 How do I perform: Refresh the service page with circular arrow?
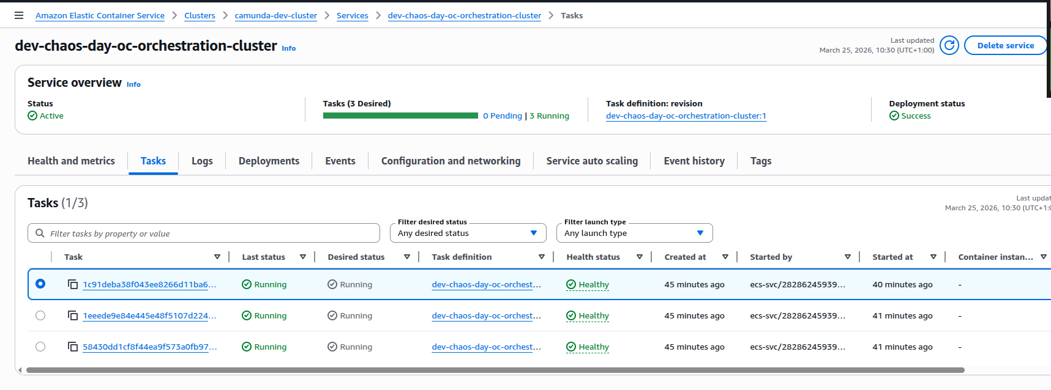click(x=949, y=45)
